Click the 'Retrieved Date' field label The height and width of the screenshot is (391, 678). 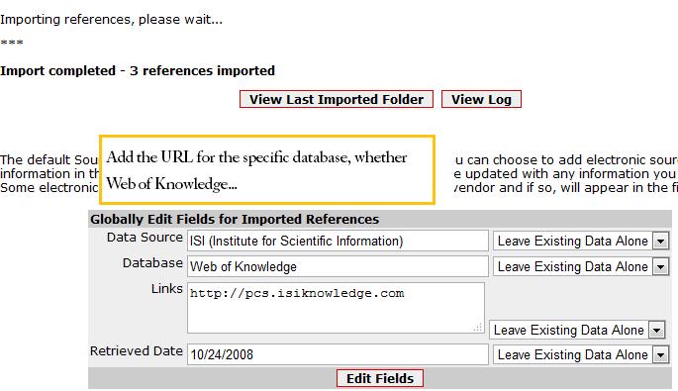coord(137,350)
